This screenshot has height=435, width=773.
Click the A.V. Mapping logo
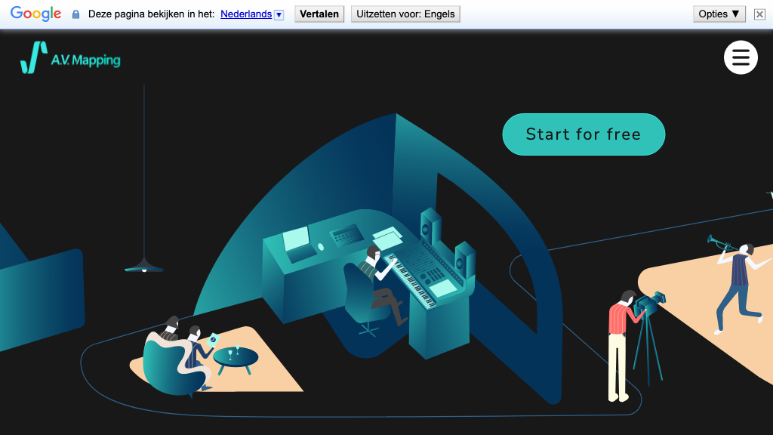click(70, 57)
